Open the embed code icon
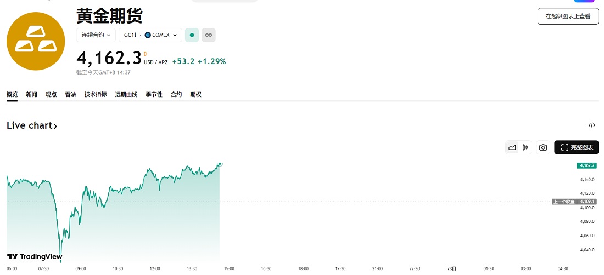The width and height of the screenshot is (604, 275). (x=591, y=125)
